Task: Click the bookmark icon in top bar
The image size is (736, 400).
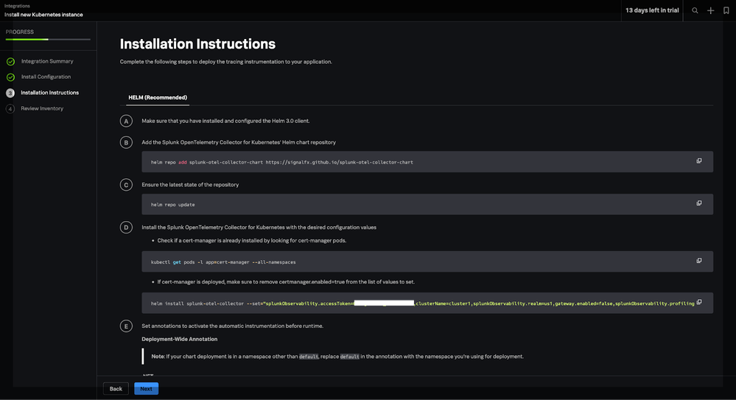Action: pyautogui.click(x=726, y=10)
